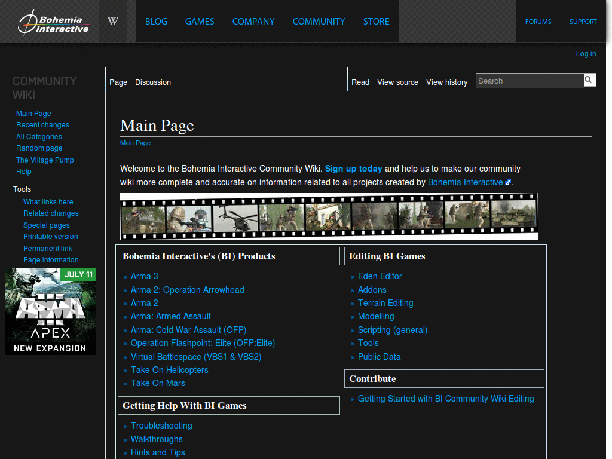Open the Arma 3 page
612x459 pixels.
point(145,276)
